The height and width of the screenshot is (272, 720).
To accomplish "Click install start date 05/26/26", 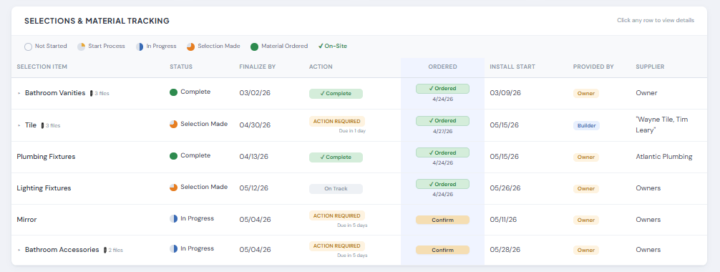I will point(505,188).
